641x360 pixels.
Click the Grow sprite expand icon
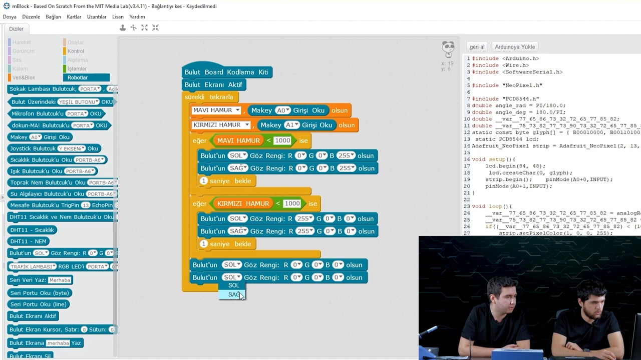tap(144, 28)
